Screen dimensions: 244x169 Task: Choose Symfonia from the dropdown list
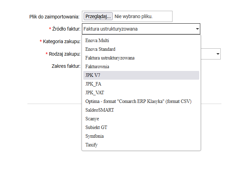(94, 136)
